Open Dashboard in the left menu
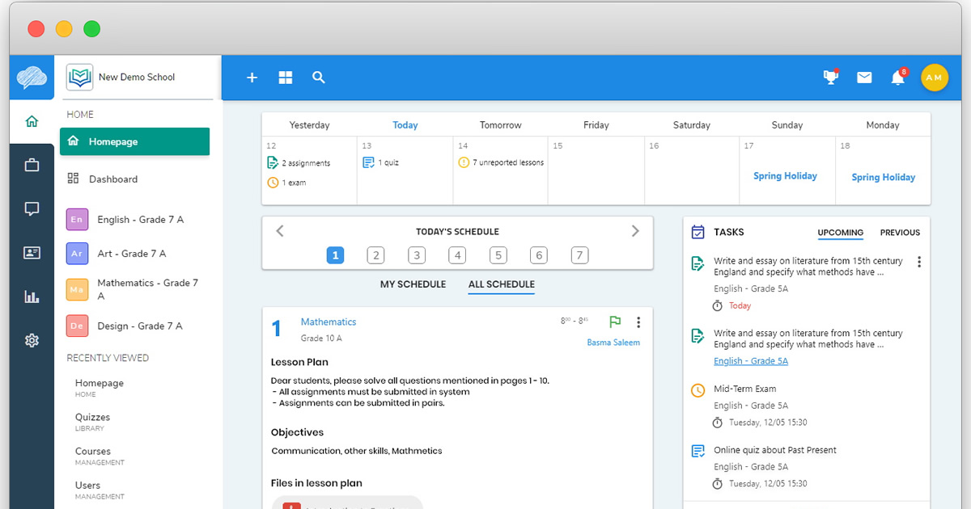Viewport: 971px width, 509px height. [x=113, y=179]
